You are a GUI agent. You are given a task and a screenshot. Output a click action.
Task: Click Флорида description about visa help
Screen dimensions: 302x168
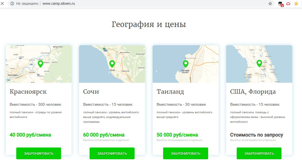(258, 117)
